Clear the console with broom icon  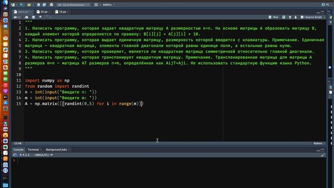click(x=323, y=155)
